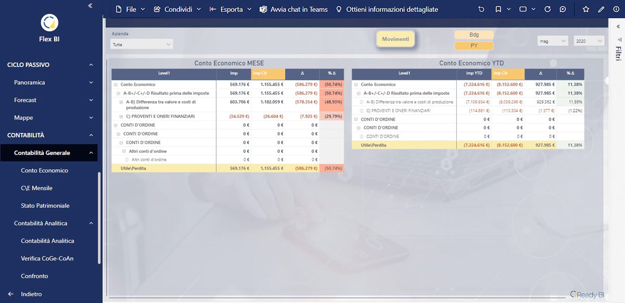Open the Conto Economico page
Viewport: 625px width, 303px height.
point(44,170)
